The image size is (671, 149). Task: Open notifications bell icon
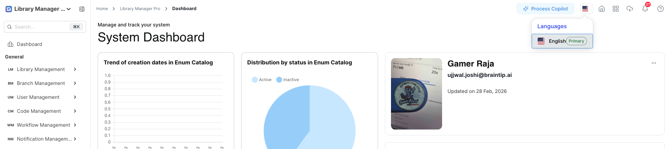(645, 9)
